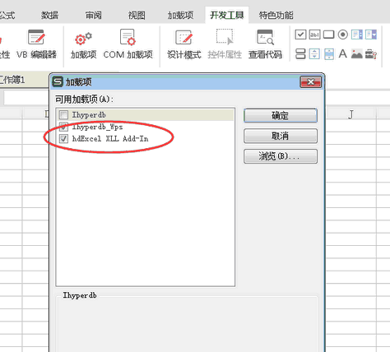Toggle 设计模式 design mode

(x=184, y=44)
